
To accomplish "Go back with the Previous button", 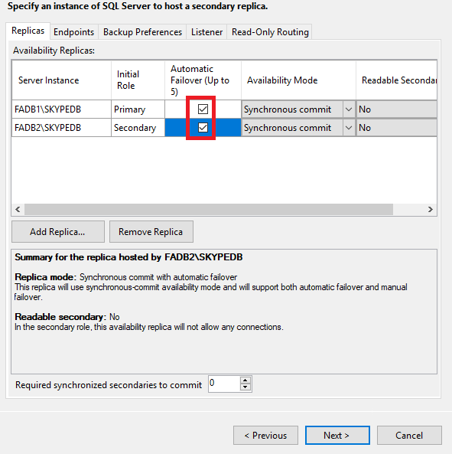I will (x=265, y=435).
